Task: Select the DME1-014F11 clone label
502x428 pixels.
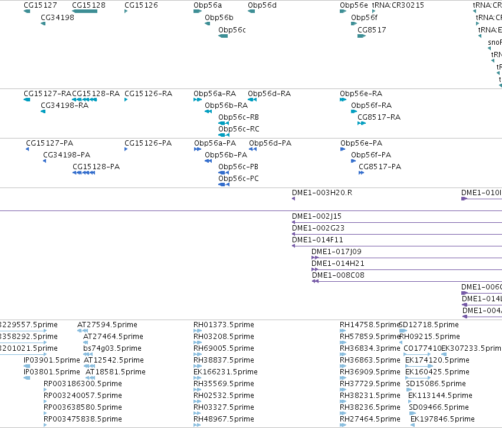Action: click(x=317, y=240)
